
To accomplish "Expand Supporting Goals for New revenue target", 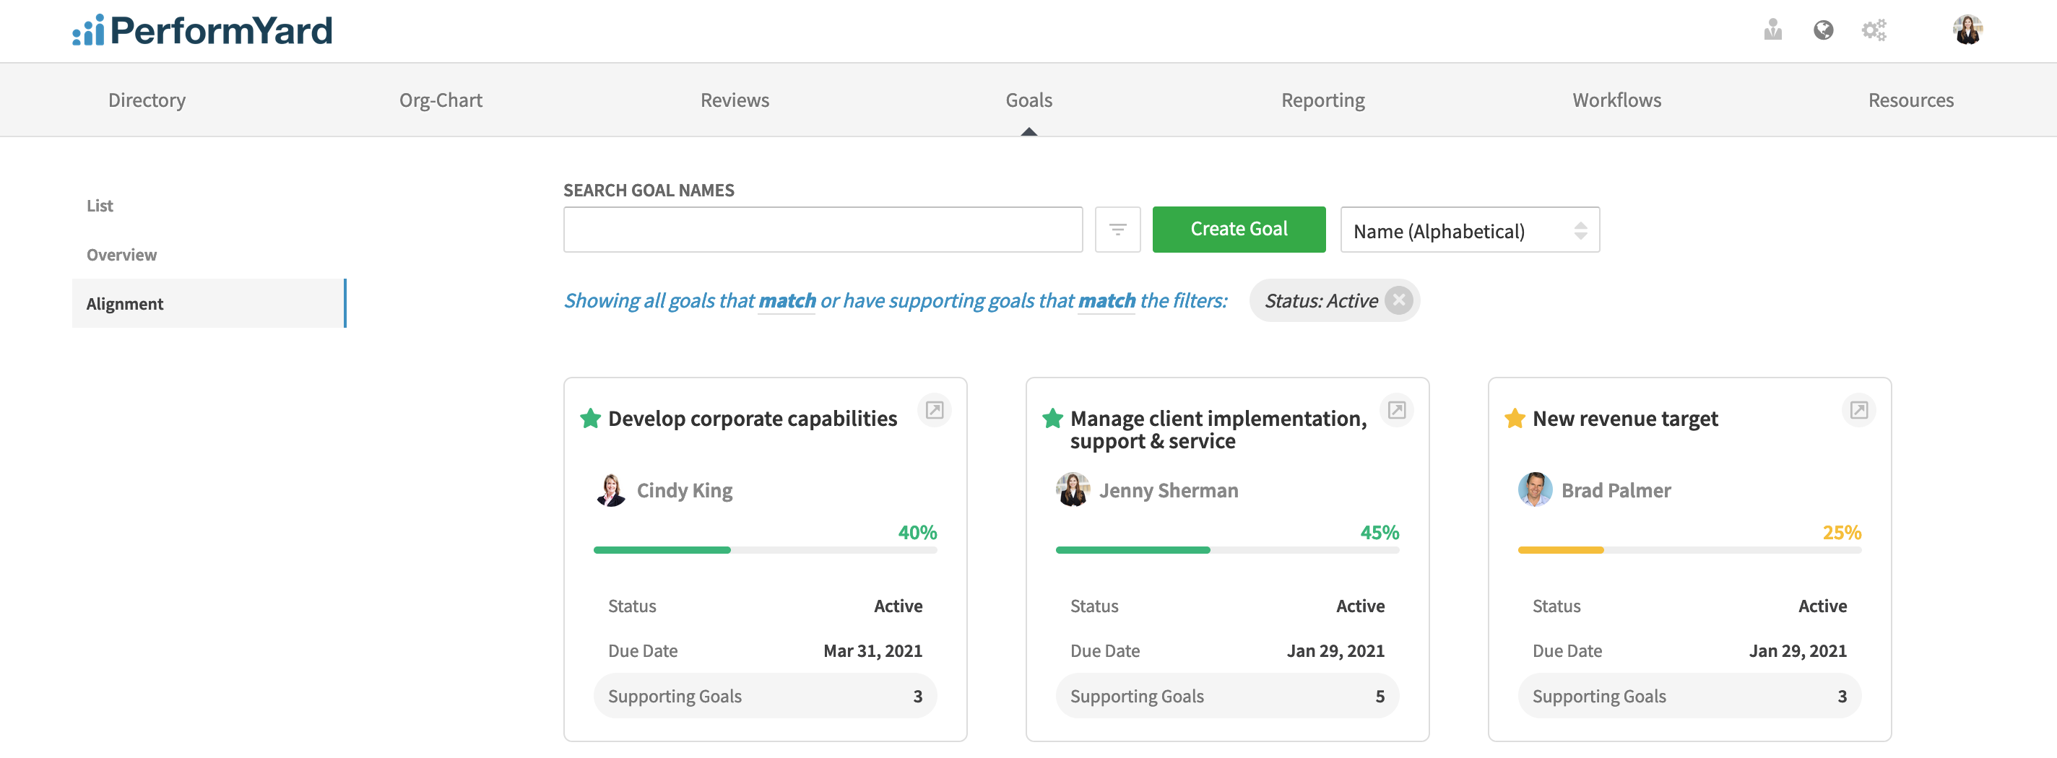I will pyautogui.click(x=1689, y=696).
